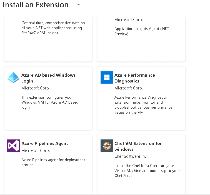Click 'Azure Pipelines agent for deployment groups' text

coord(53,162)
